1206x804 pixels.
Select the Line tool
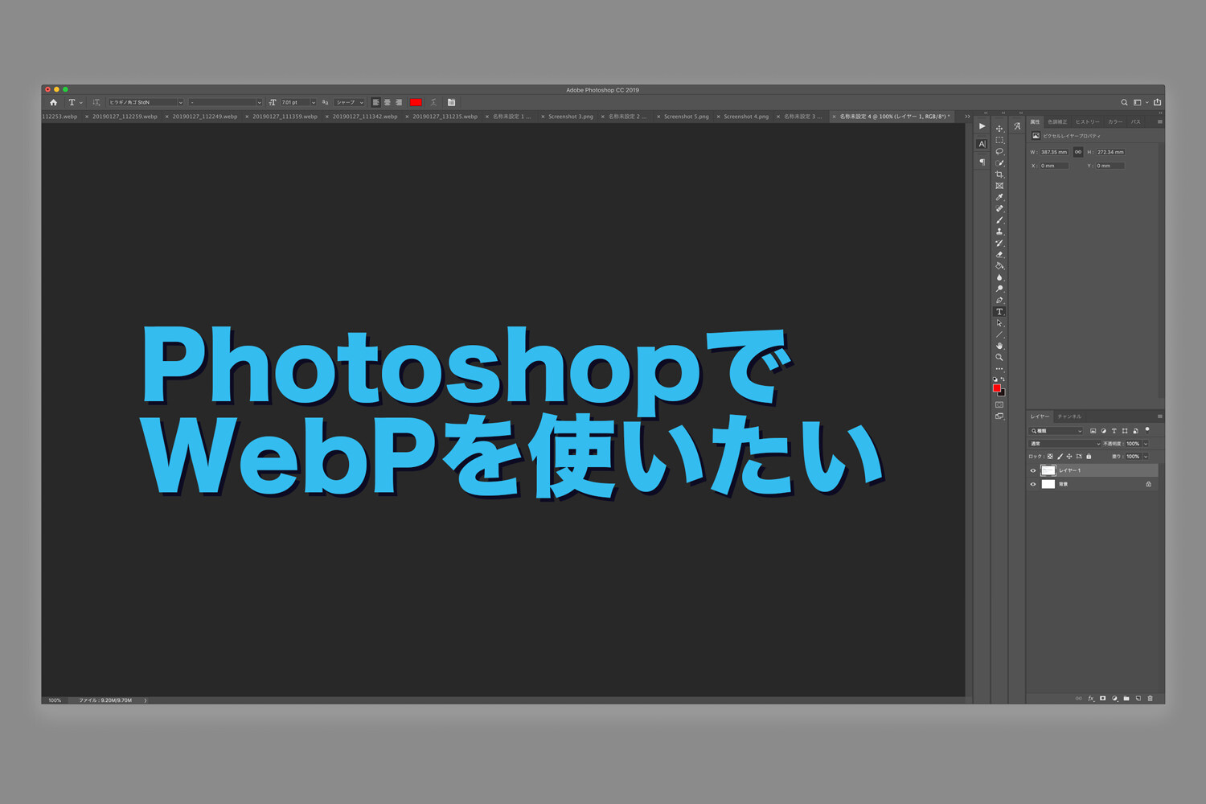pos(999,334)
